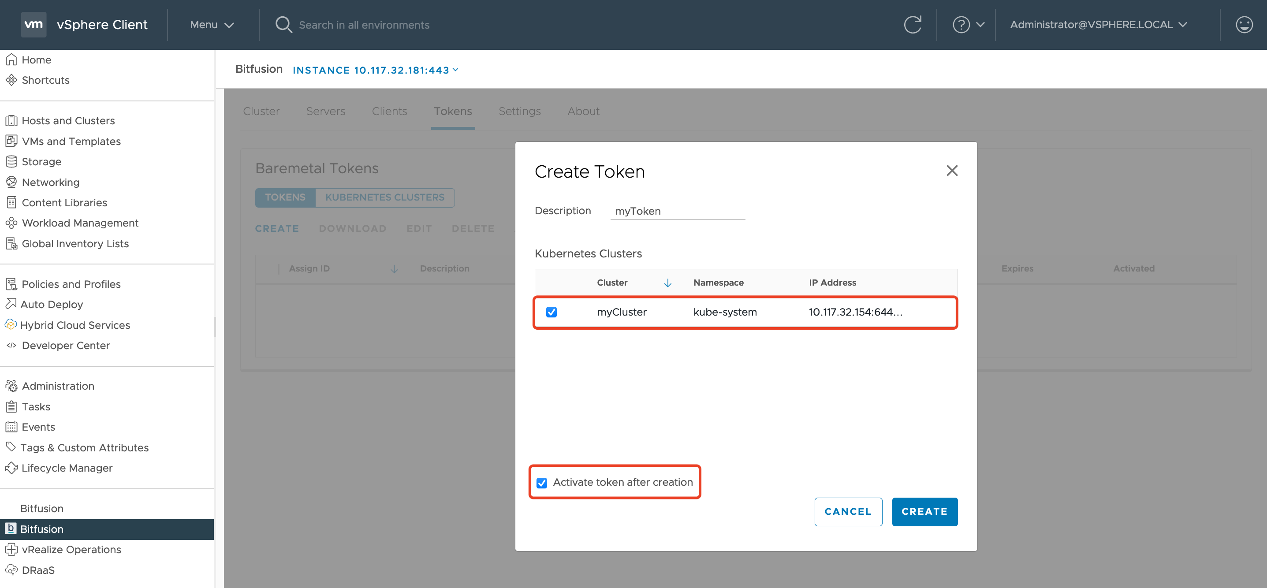
Task: Click the DELETE action
Action: coord(473,228)
